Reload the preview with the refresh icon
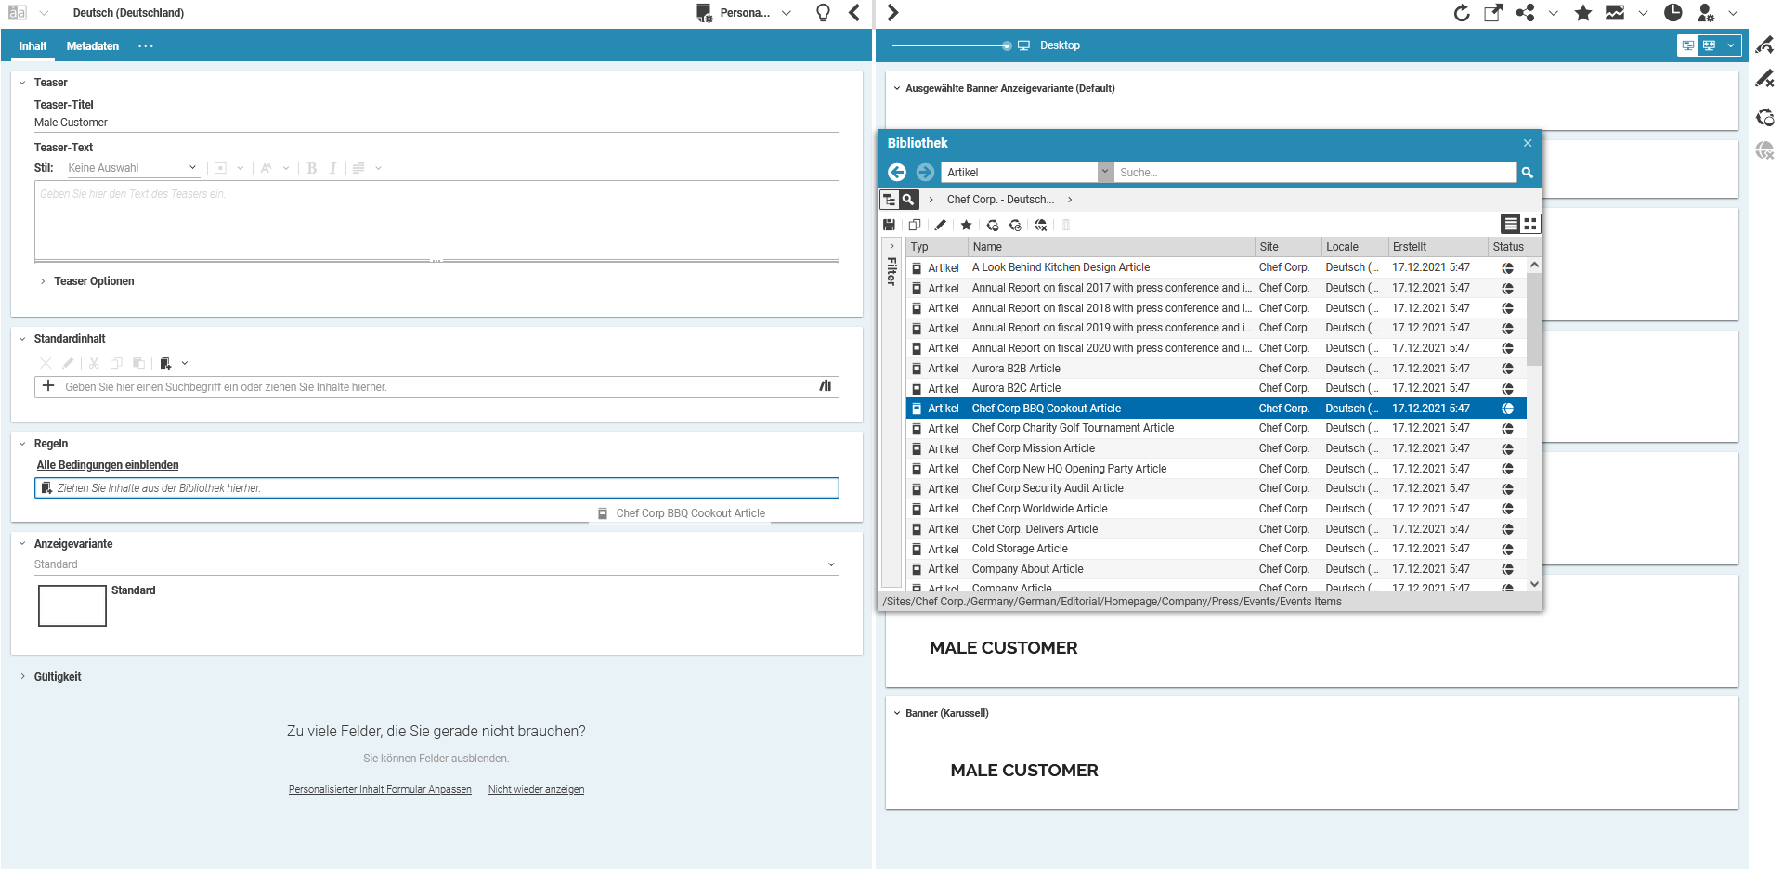 1462,13
